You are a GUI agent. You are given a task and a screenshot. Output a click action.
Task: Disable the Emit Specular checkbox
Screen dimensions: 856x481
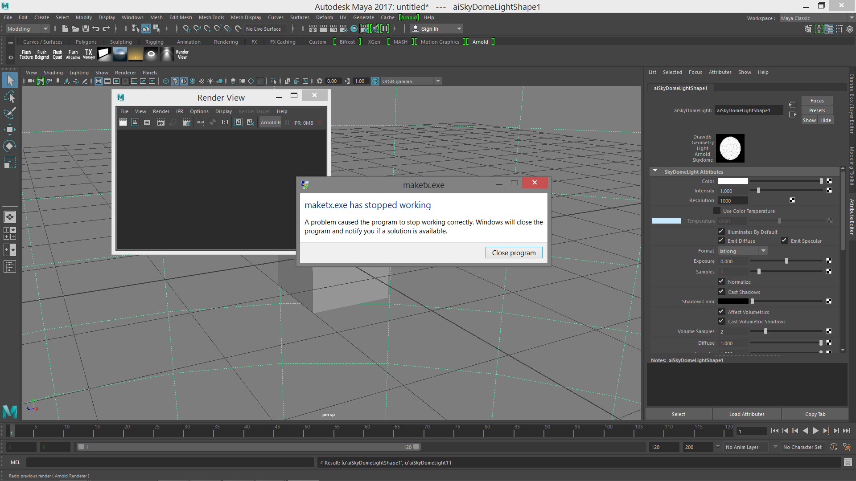coord(784,240)
